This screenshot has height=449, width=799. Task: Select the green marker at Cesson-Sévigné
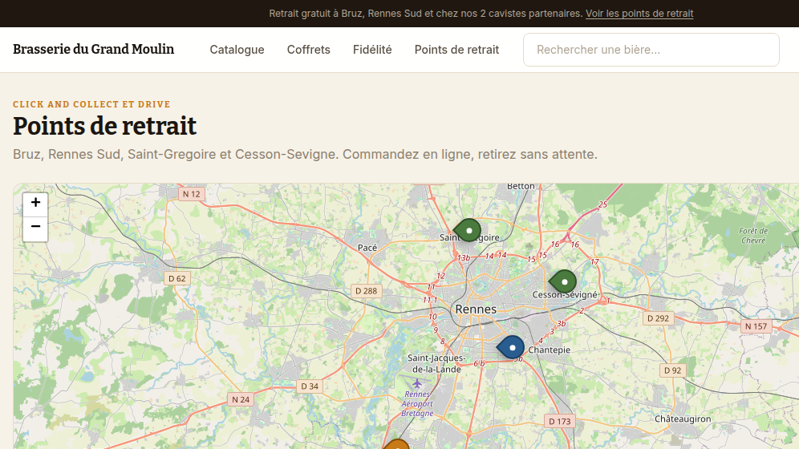(562, 281)
